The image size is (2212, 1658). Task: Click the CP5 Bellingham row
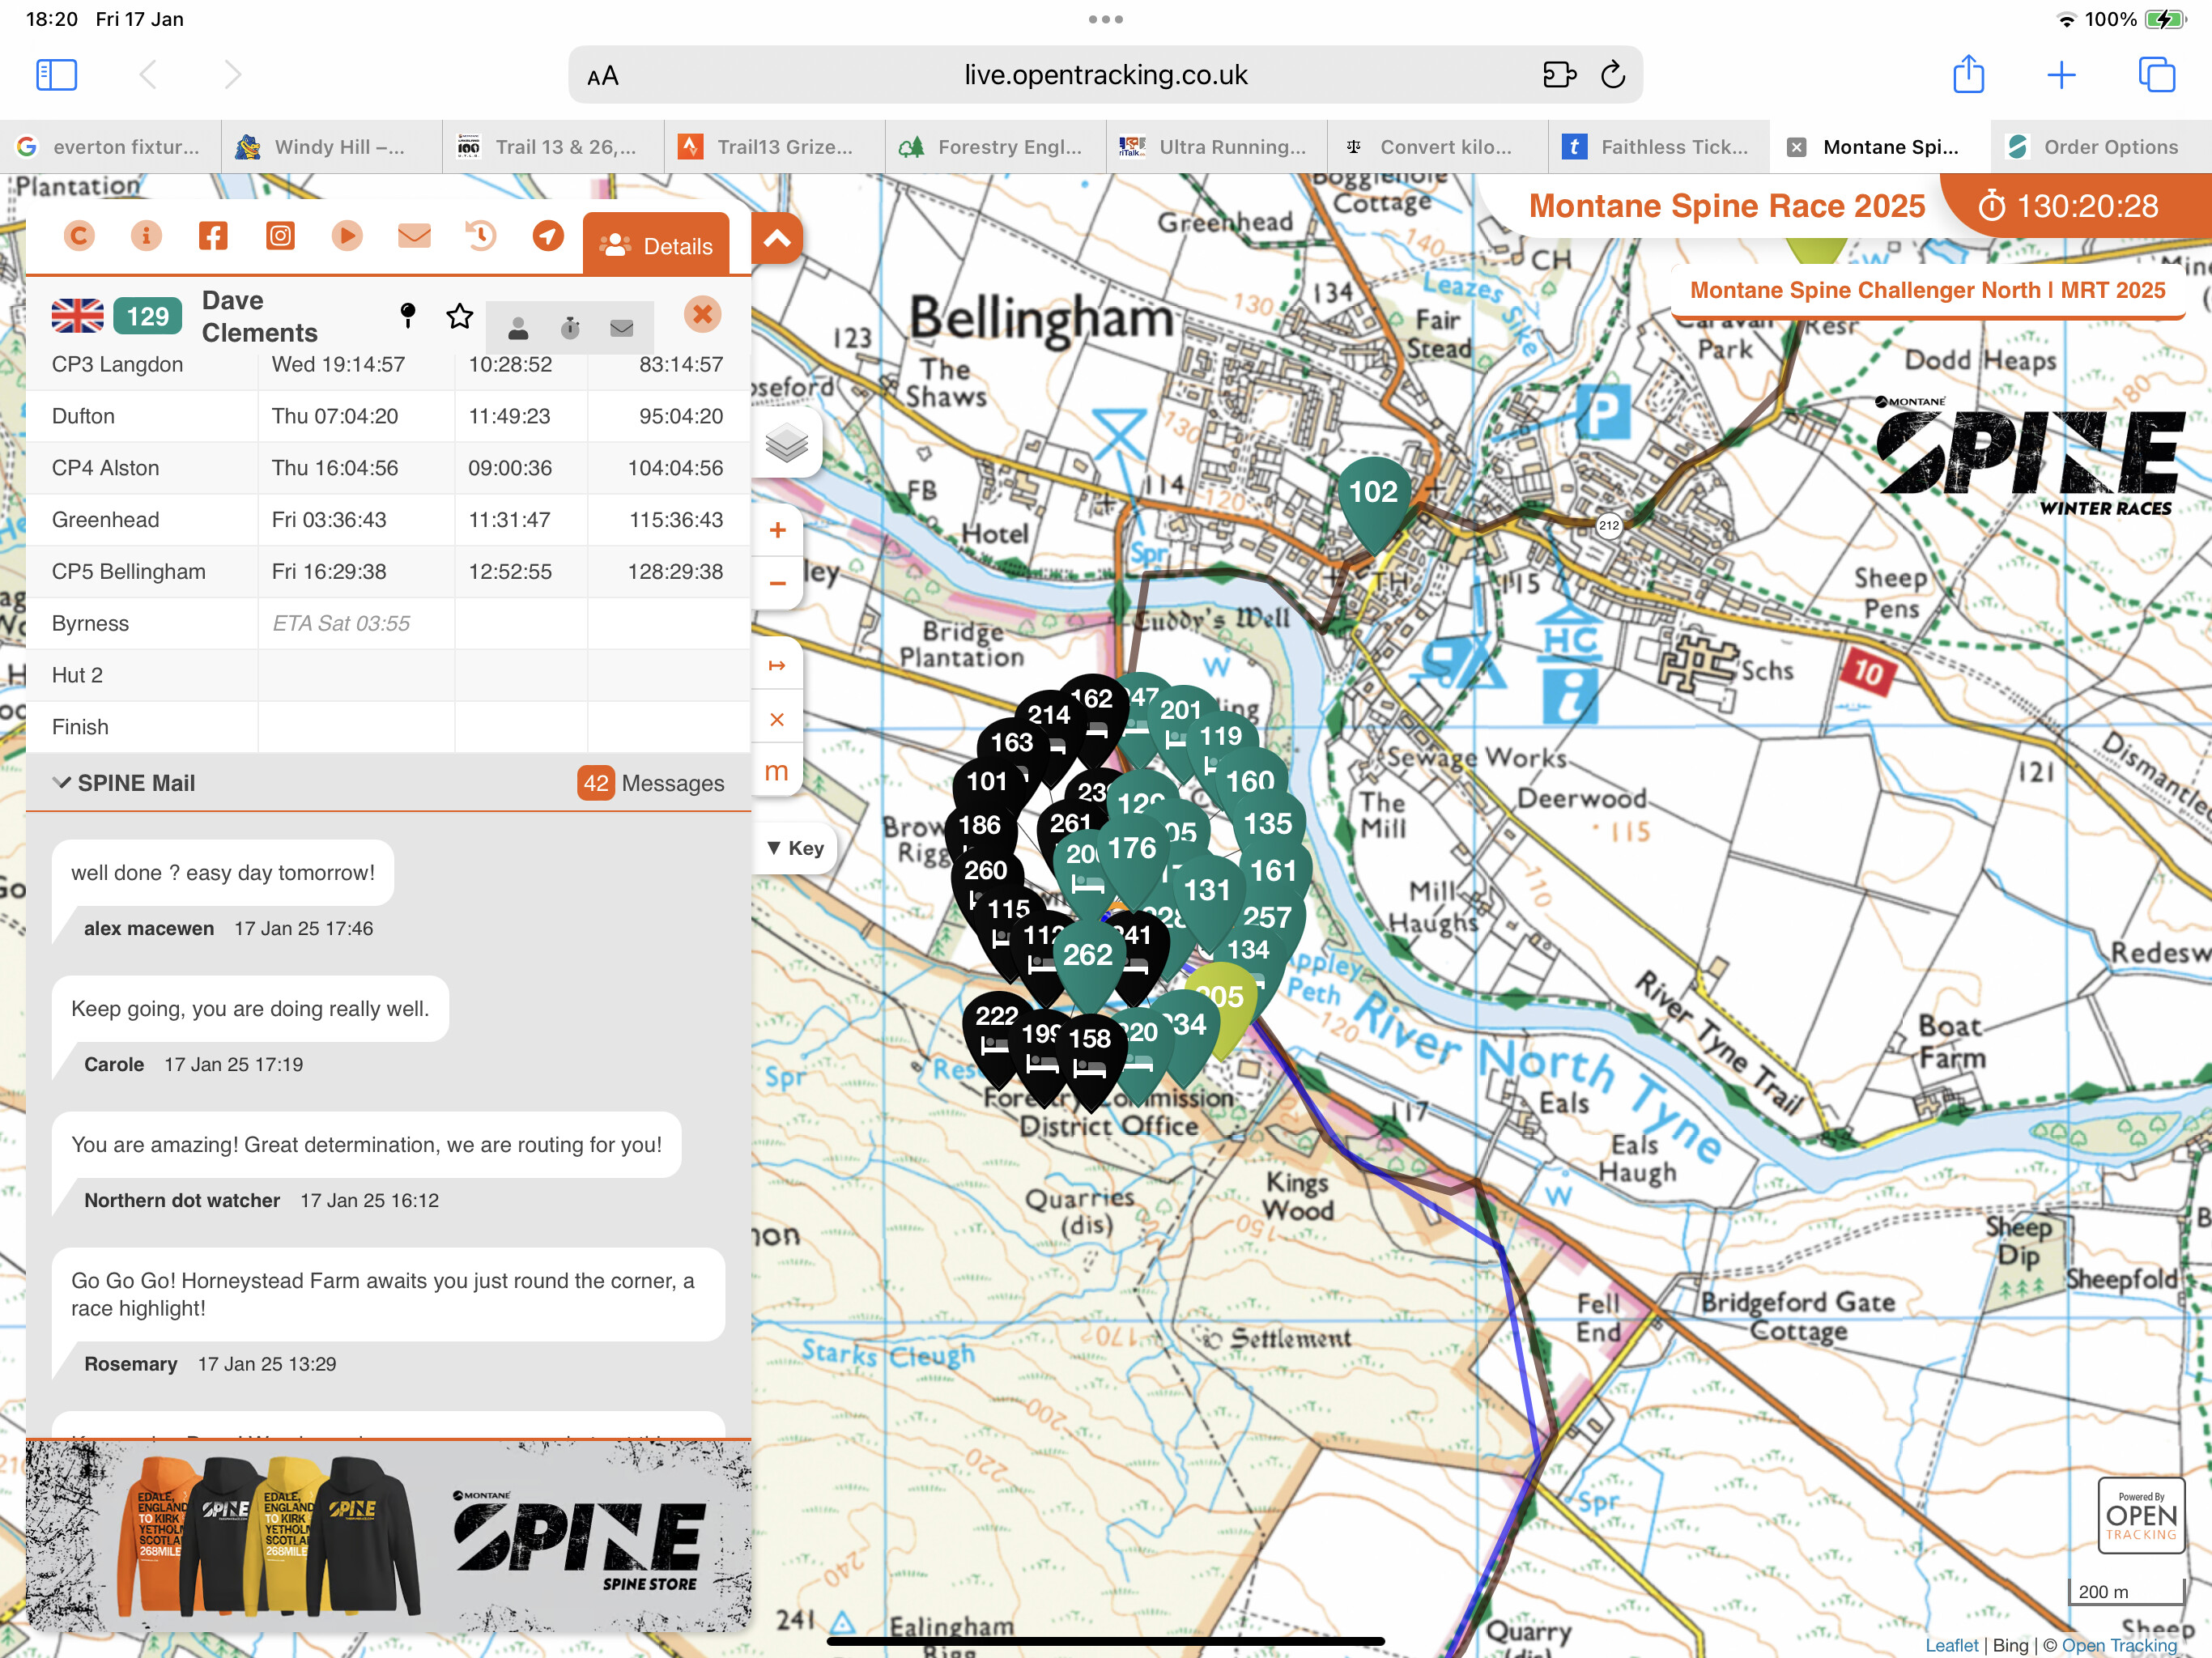(388, 571)
